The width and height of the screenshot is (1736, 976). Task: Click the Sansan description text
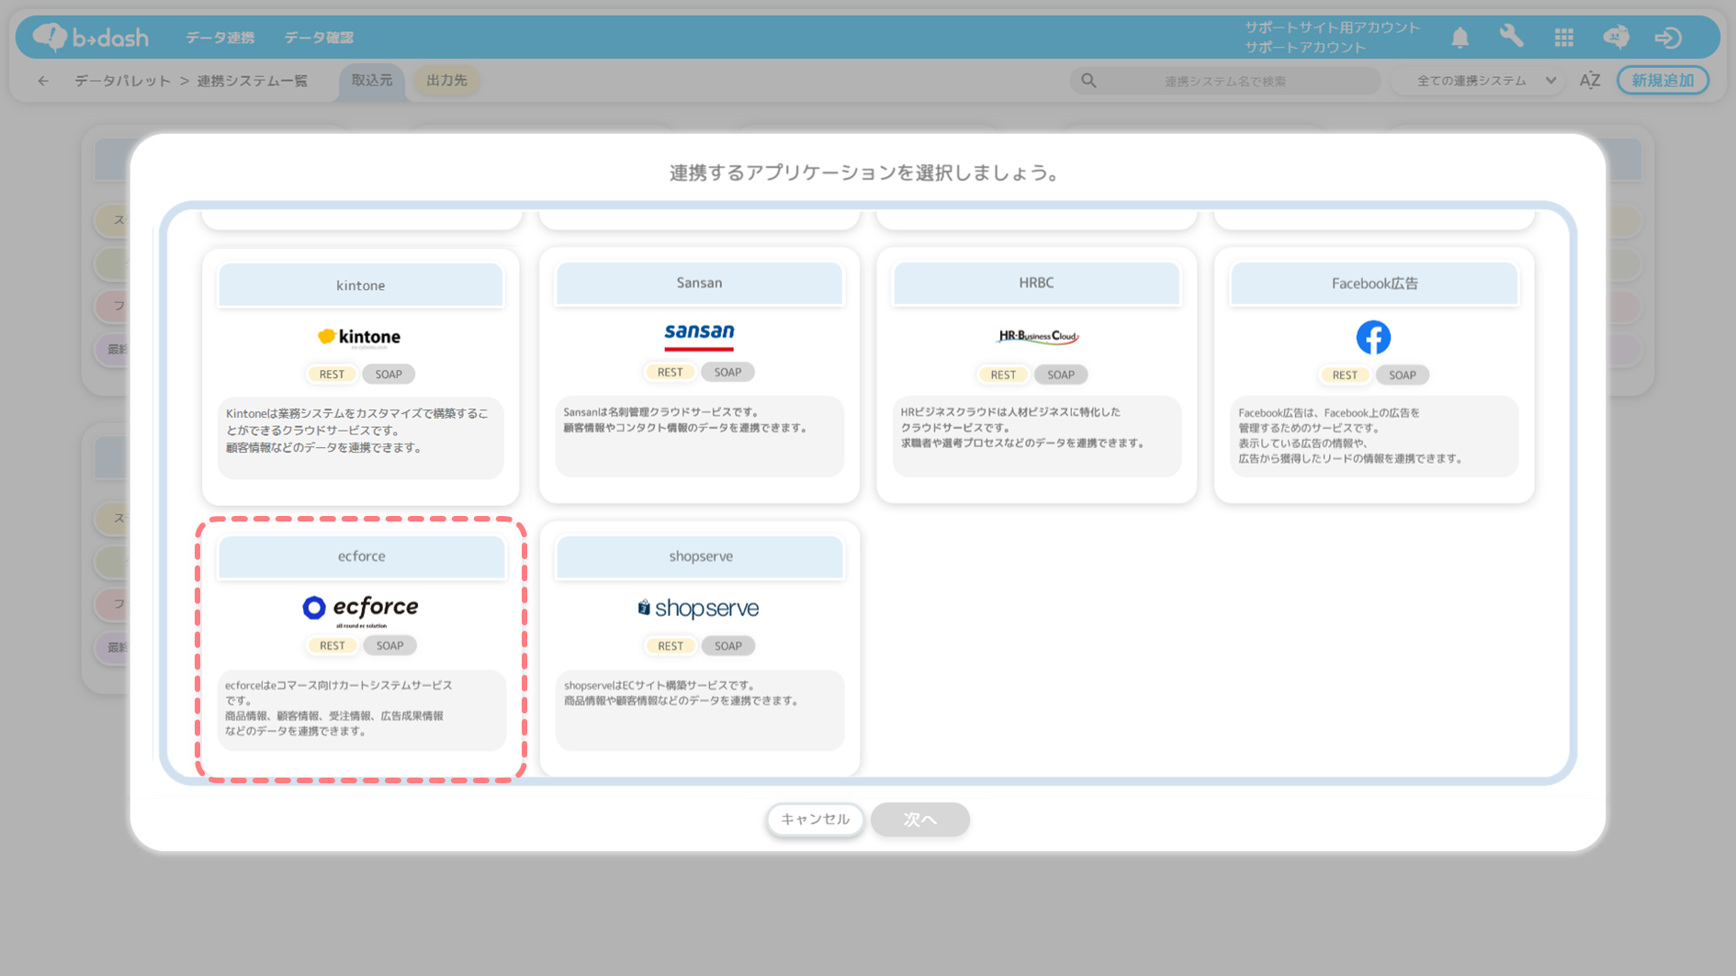tap(685, 420)
